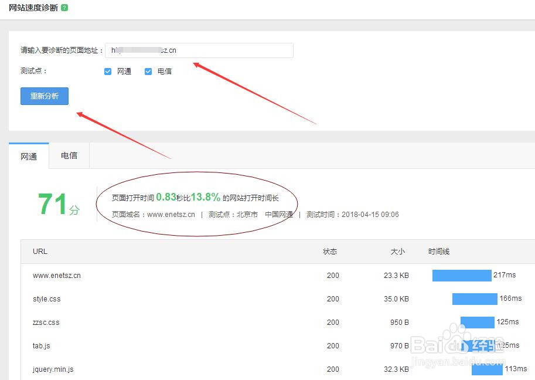Viewport: 535px width, 380px height.
Task: Click the 状态 column header
Action: click(x=330, y=252)
